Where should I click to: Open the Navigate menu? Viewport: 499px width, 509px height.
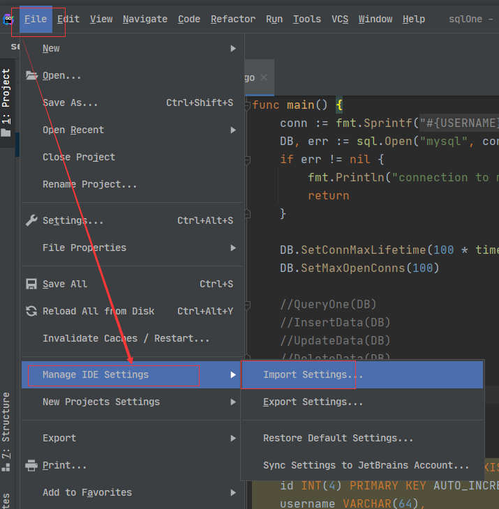click(145, 19)
